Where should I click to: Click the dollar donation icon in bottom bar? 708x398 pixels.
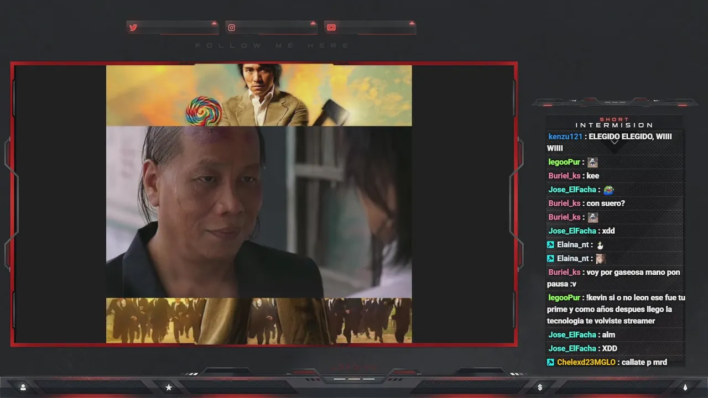click(x=540, y=387)
